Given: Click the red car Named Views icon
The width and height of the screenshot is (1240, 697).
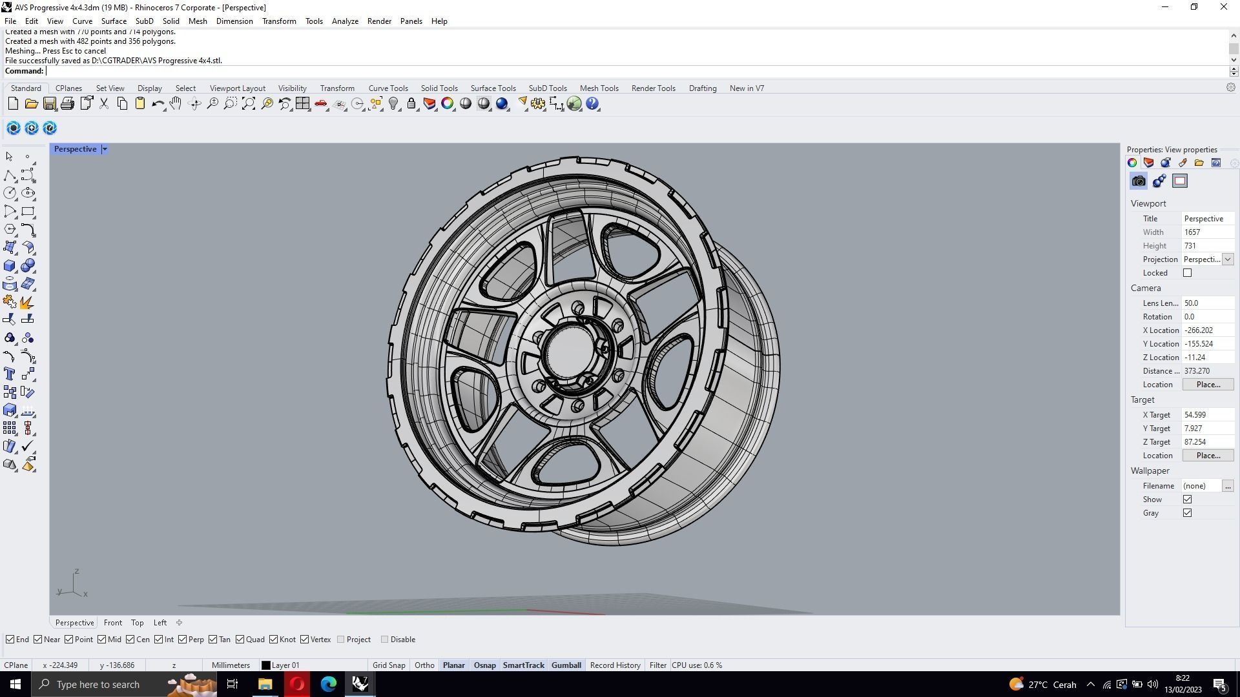Looking at the screenshot, I should (321, 104).
